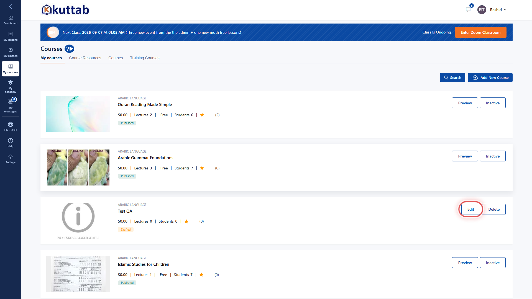Set Quran Reading Made Simple to Inactive
This screenshot has height=299, width=532.
[493, 103]
